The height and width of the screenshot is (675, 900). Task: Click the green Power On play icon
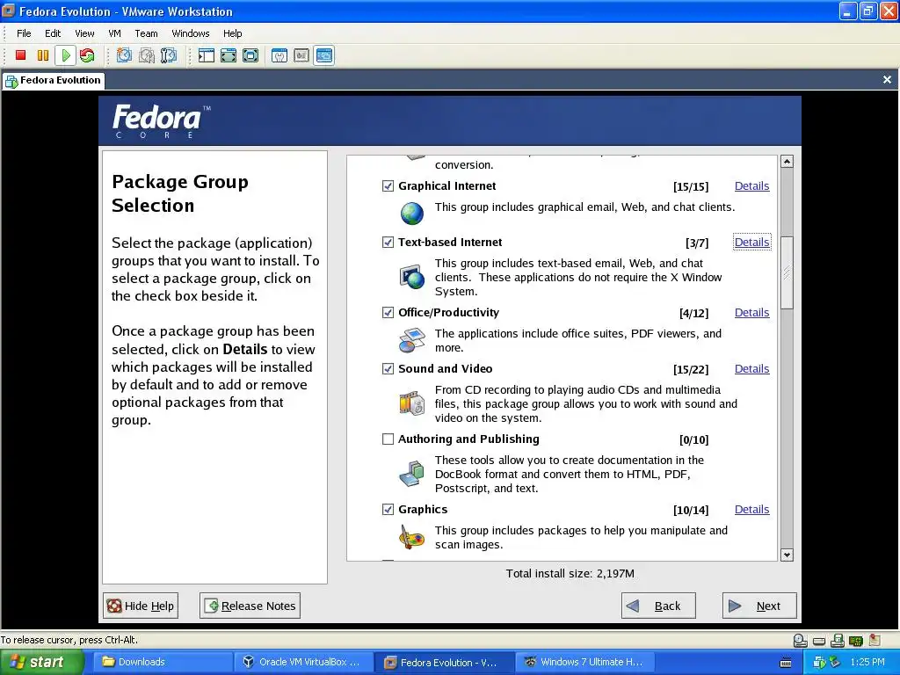pyautogui.click(x=65, y=55)
